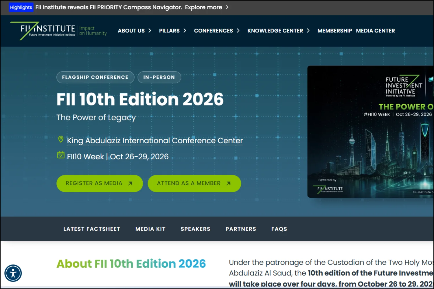Viewport: 434px width, 289px height.
Task: Click the calendar icon beside FII10 Week
Action: click(61, 155)
